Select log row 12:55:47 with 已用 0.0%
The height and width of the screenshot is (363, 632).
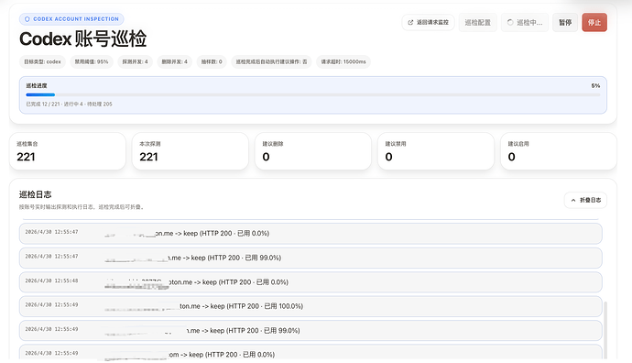tap(311, 234)
